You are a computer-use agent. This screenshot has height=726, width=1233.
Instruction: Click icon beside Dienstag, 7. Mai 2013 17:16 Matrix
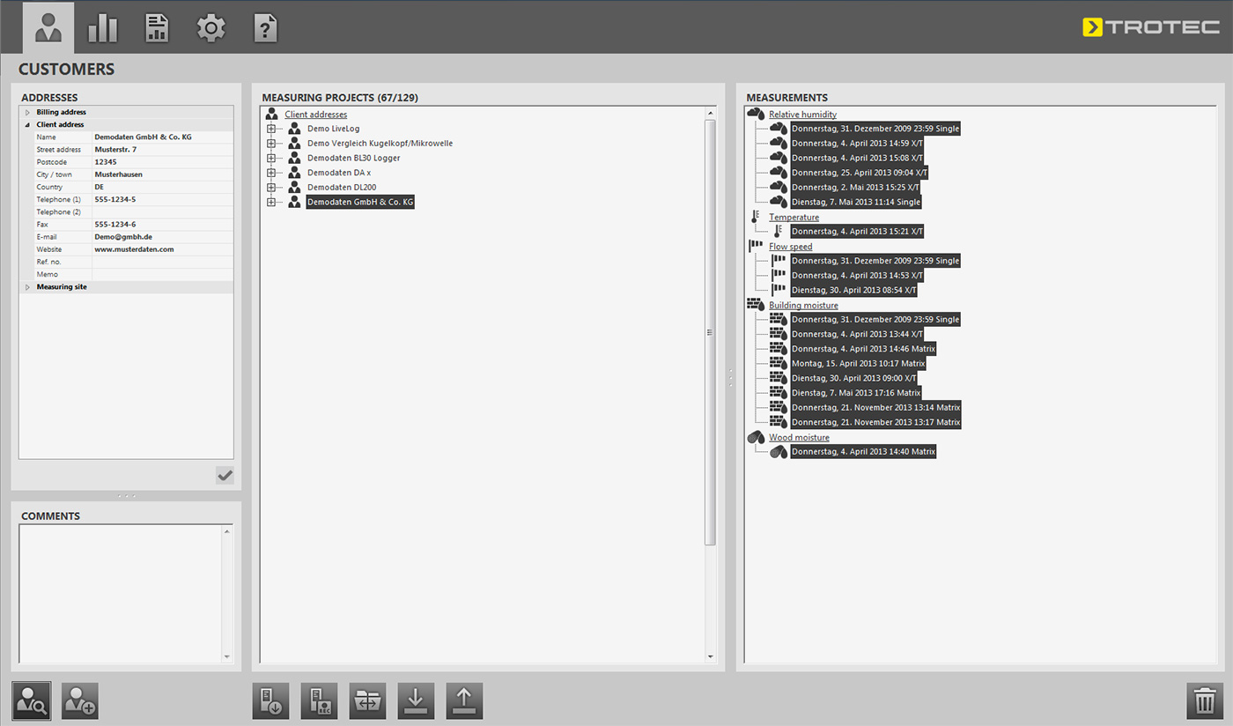coord(779,393)
